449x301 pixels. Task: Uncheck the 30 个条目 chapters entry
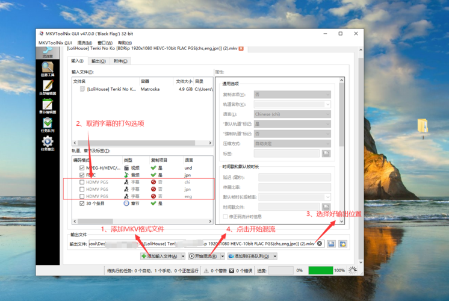tap(82, 203)
